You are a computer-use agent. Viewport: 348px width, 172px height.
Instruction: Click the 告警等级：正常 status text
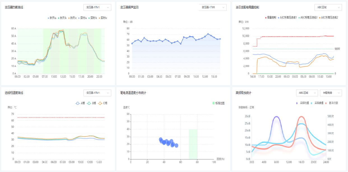pyautogui.click(x=246, y=107)
